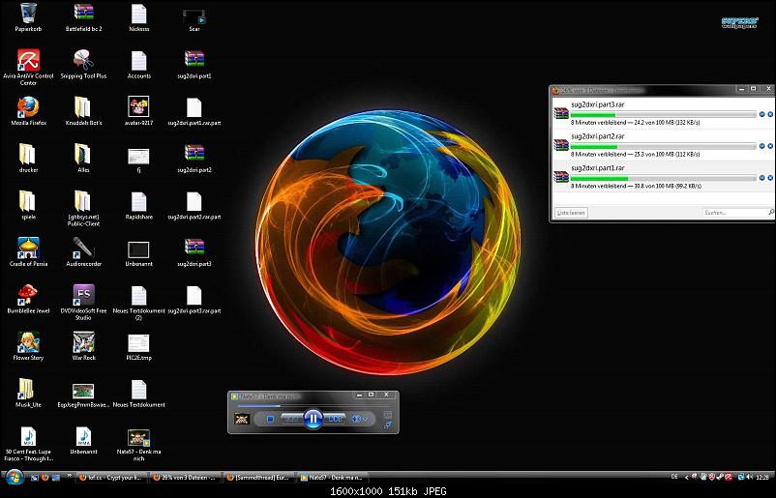Select the 50 Cent Feat. Lupe Fiasco MP3
Screen dimensions: 776x498
[28, 444]
